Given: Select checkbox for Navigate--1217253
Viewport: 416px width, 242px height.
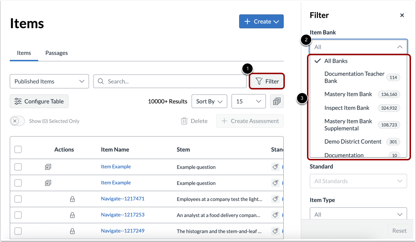Looking at the screenshot, I should coord(18,215).
